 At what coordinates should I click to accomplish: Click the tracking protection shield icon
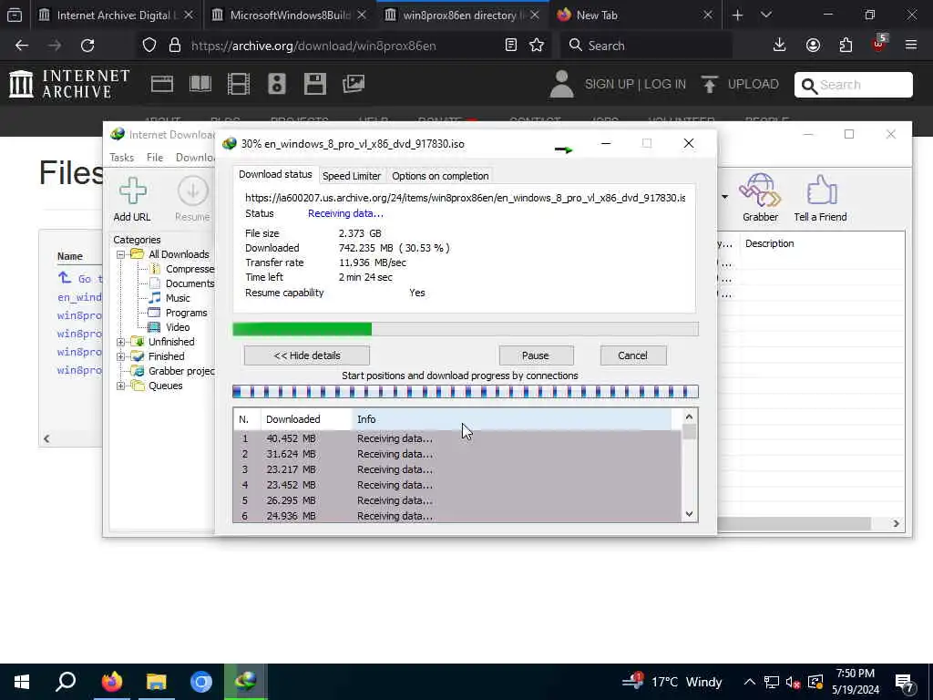[x=149, y=46]
